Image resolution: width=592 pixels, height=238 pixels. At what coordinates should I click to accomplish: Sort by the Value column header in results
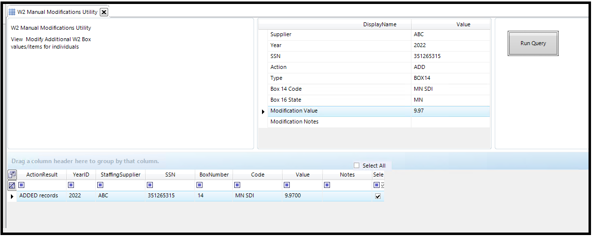(302, 175)
